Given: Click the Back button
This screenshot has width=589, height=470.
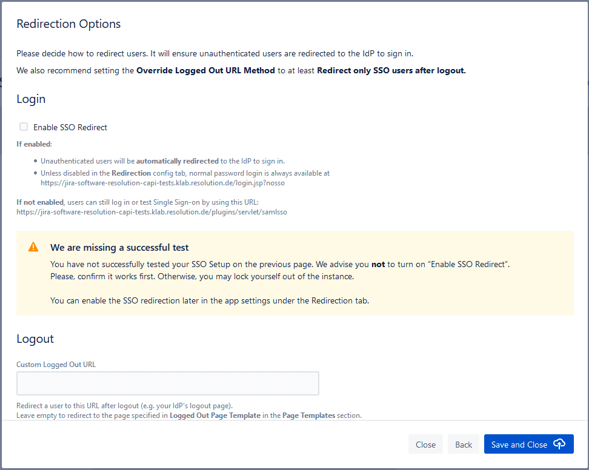Looking at the screenshot, I should [x=463, y=444].
